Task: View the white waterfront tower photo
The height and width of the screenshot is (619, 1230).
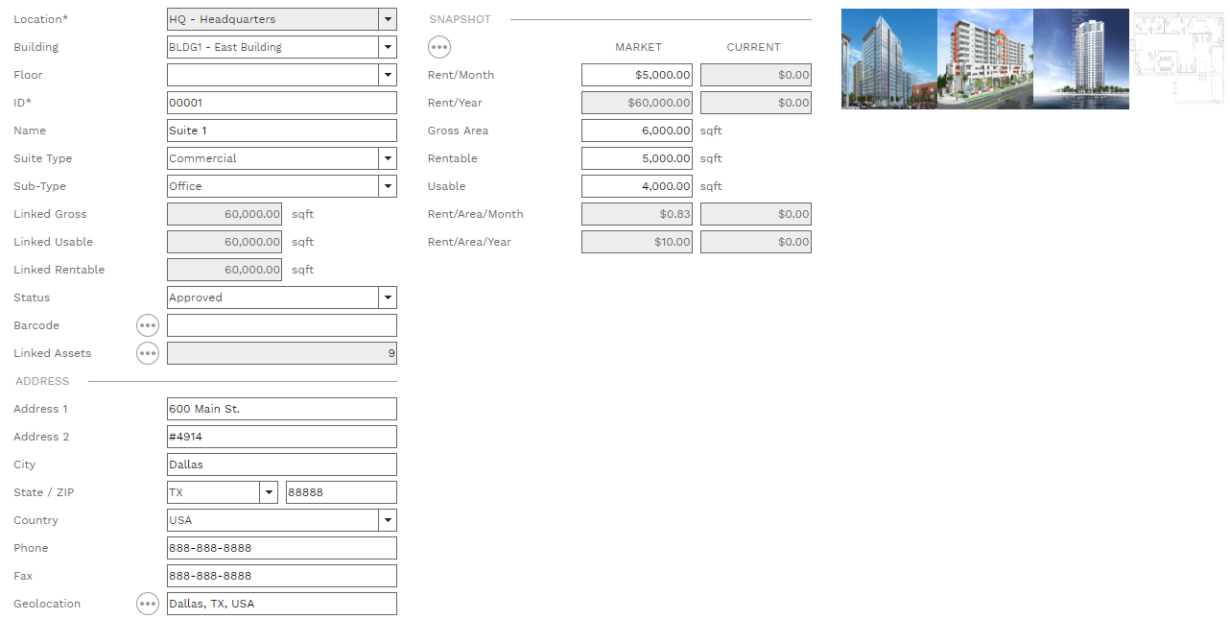Action: [x=1080, y=59]
